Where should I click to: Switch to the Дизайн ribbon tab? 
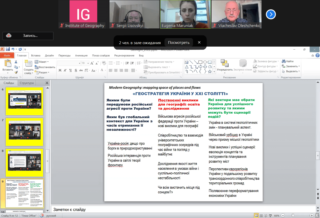pos(49,56)
